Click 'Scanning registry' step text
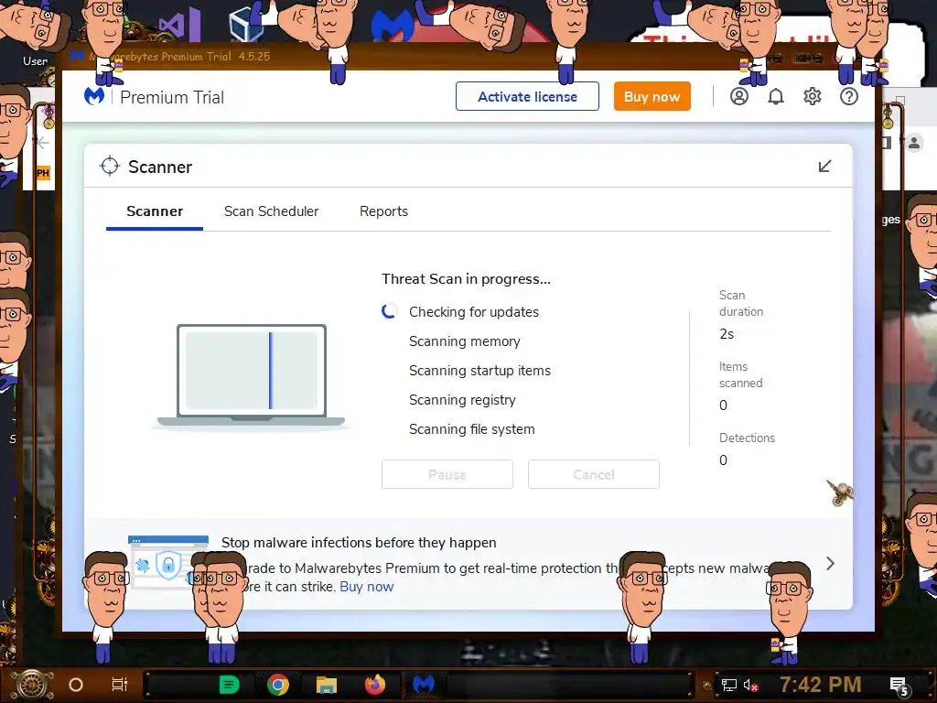The image size is (937, 703). click(462, 400)
